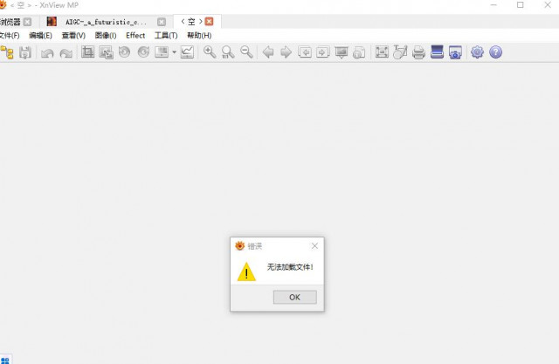The image size is (559, 364).
Task: Redo using the right curved arrow
Action: pyautogui.click(x=66, y=53)
